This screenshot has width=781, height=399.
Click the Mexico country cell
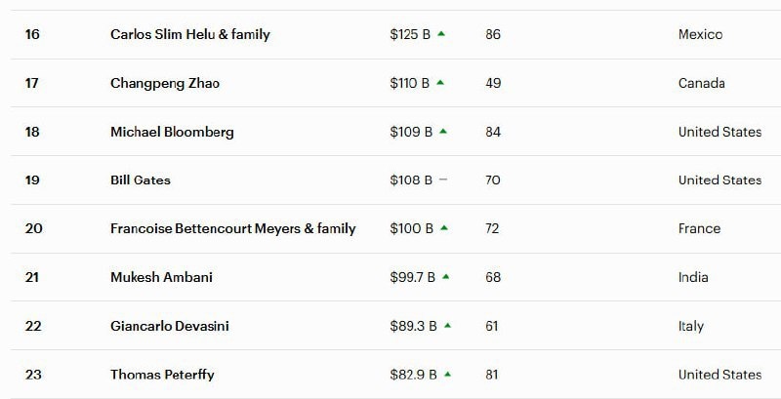click(x=700, y=34)
